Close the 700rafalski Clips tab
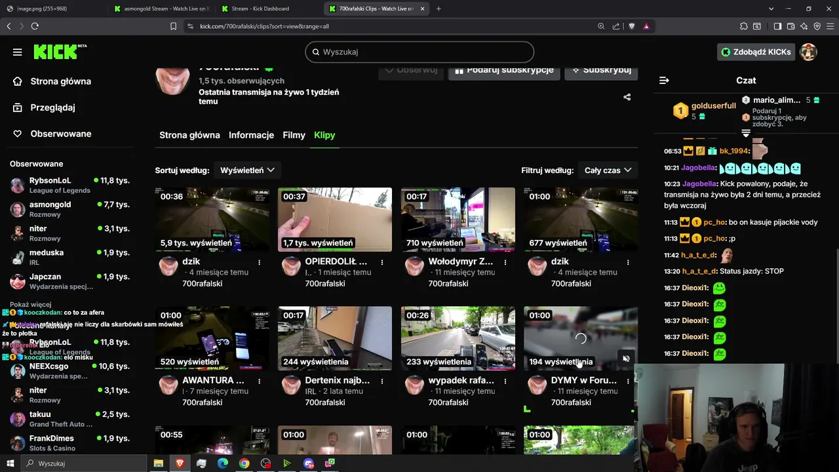 point(422,9)
